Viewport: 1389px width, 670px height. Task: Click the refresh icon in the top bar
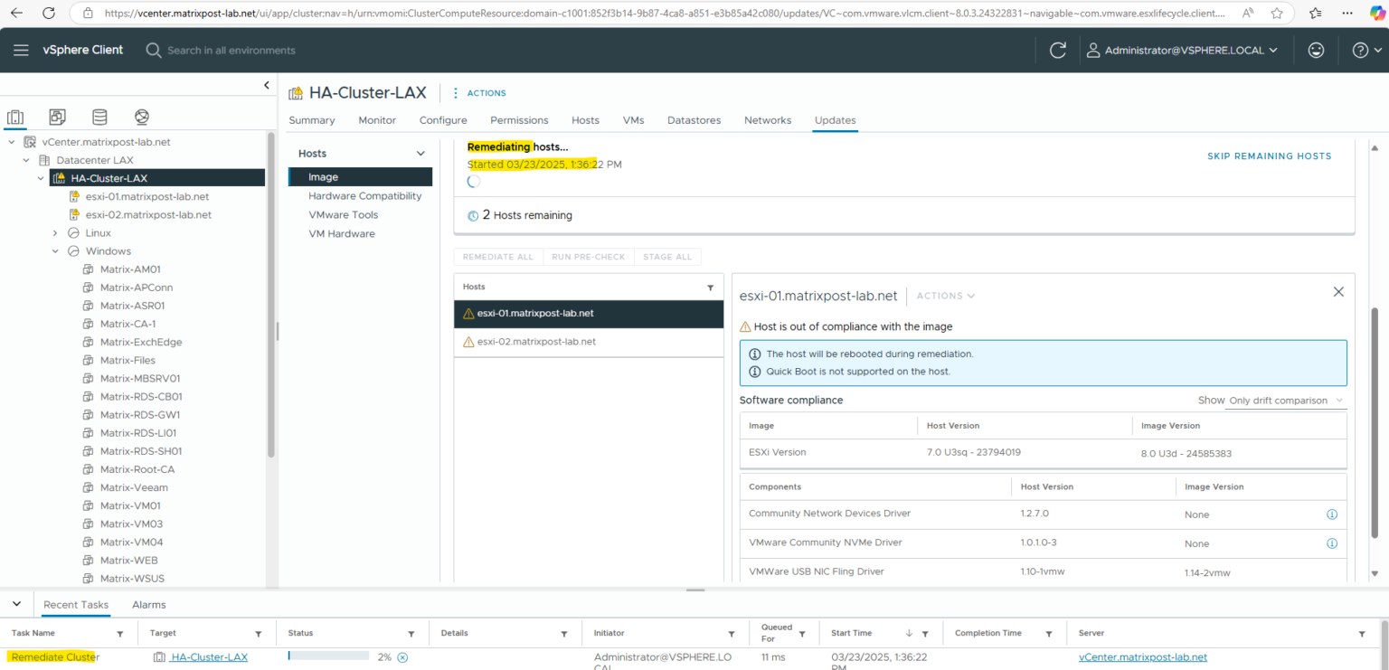1057,50
